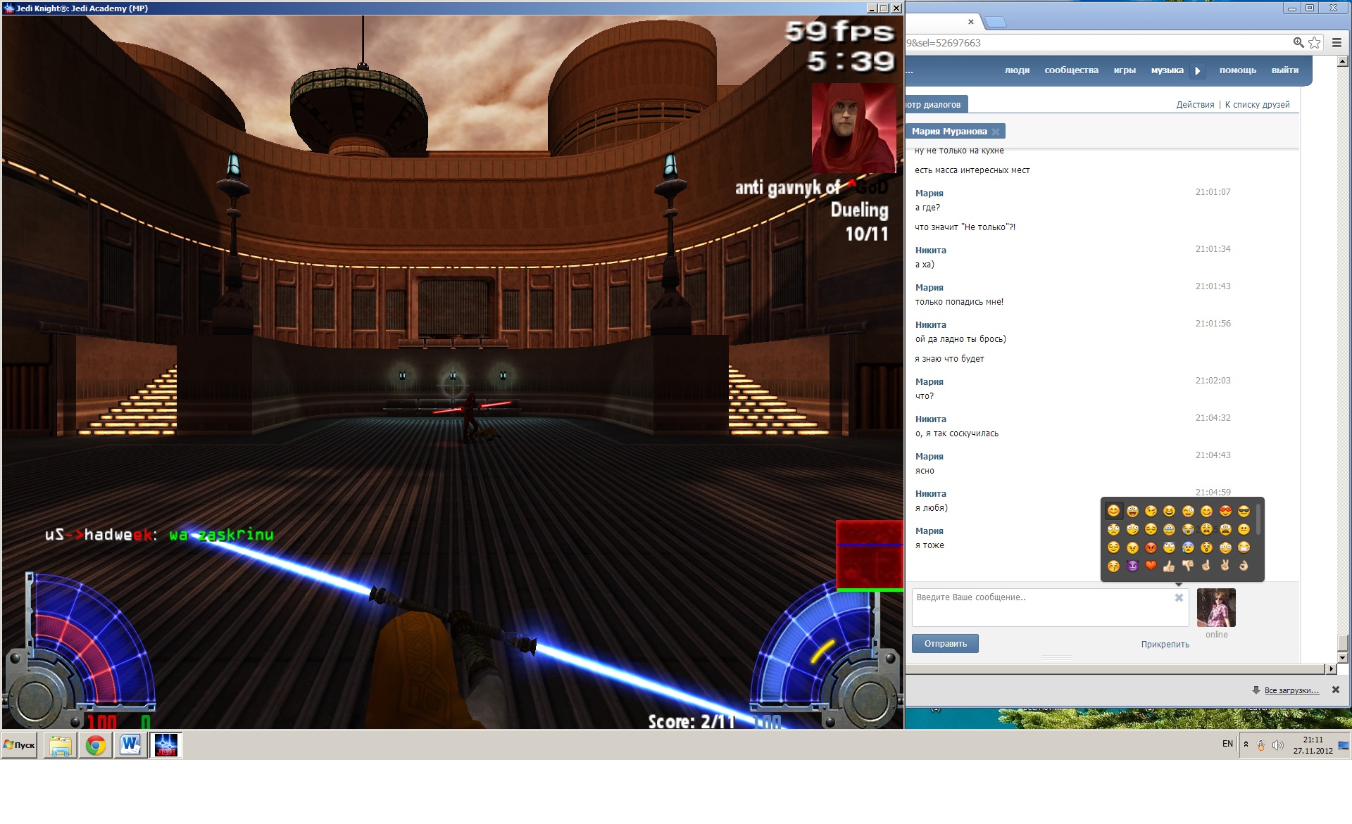The height and width of the screenshot is (824, 1352).
Task: Choose the neutral straight-face emoji
Action: (x=1244, y=529)
